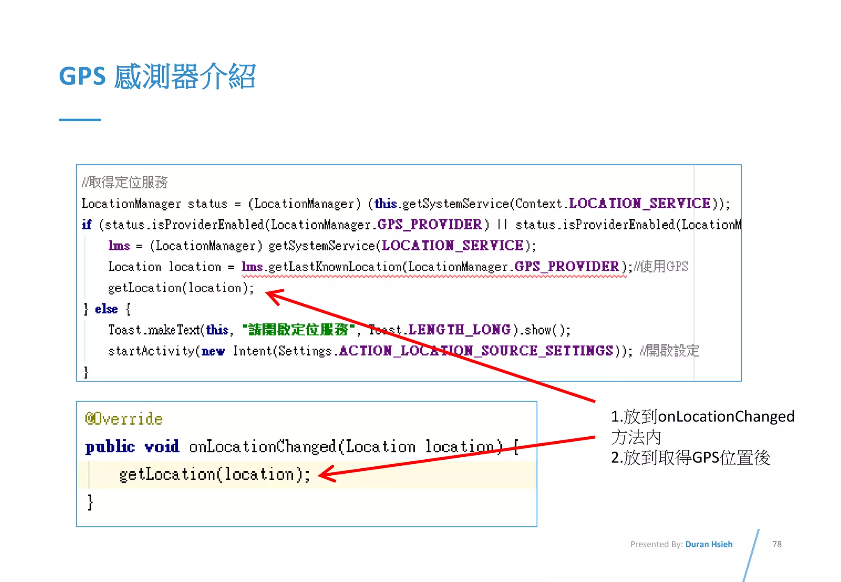
Task: Click lms.getLastKnownLocation underlined code
Action: pyautogui.click(x=322, y=267)
